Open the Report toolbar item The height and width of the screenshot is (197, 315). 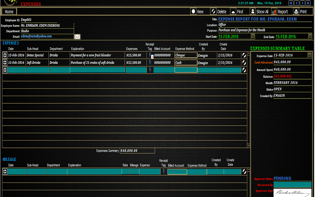click(x=280, y=12)
